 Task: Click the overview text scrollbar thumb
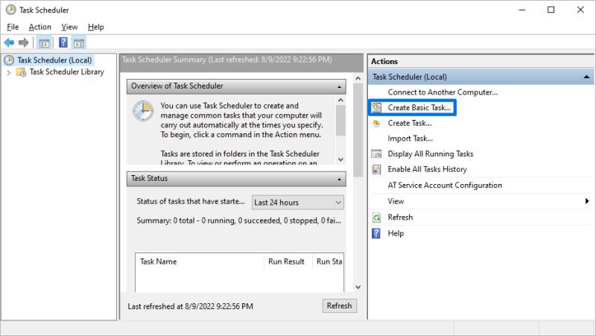[x=340, y=120]
